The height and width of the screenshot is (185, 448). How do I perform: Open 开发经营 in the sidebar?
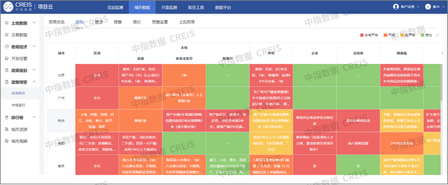[x=20, y=58]
